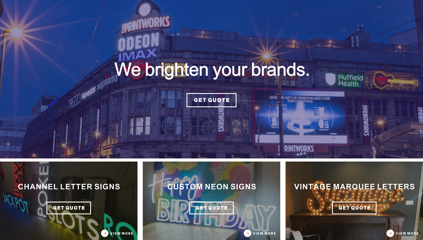Click the 'We brighten your brands.' headline

pyautogui.click(x=212, y=69)
